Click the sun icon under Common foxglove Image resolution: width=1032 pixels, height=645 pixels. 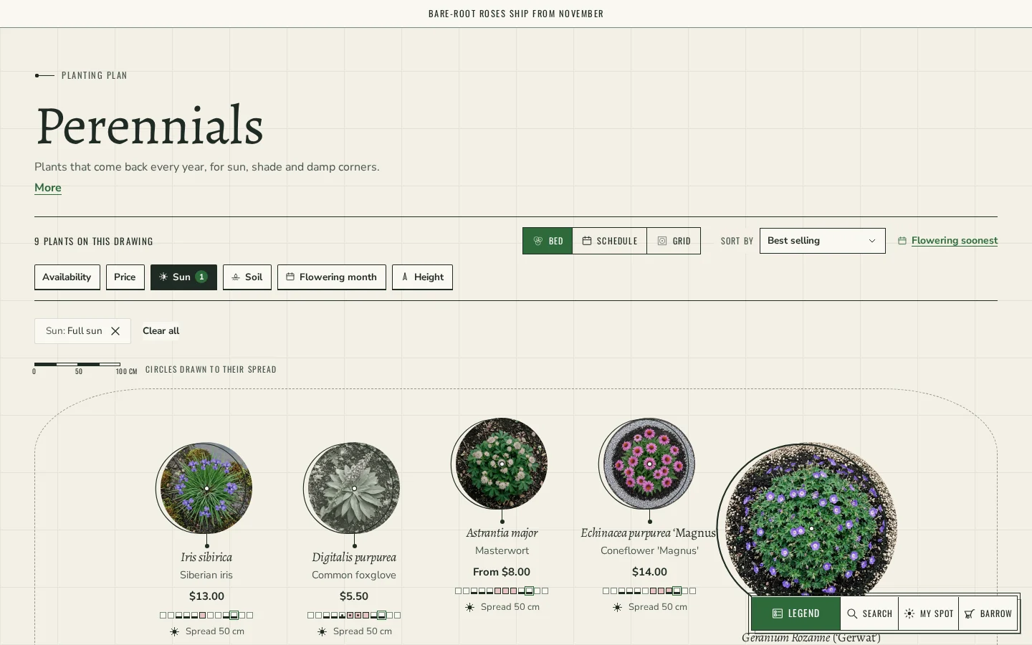click(x=322, y=631)
